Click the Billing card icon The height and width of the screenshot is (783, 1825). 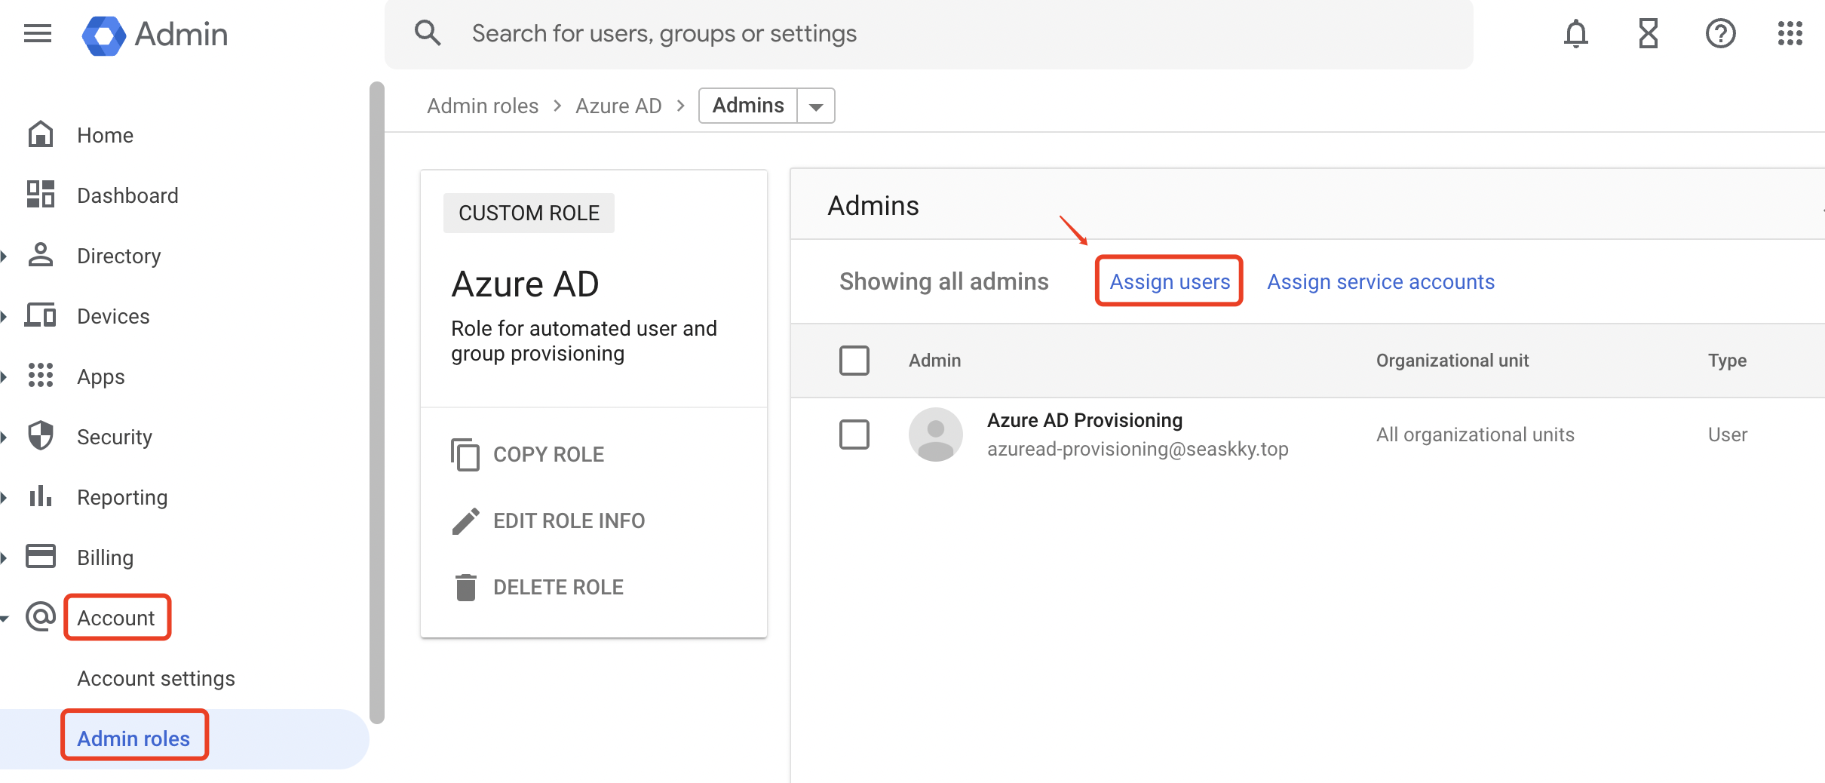(x=41, y=556)
